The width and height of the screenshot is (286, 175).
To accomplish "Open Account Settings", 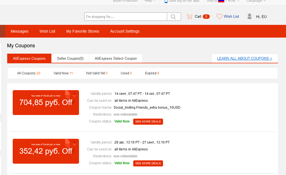I will coord(125,32).
